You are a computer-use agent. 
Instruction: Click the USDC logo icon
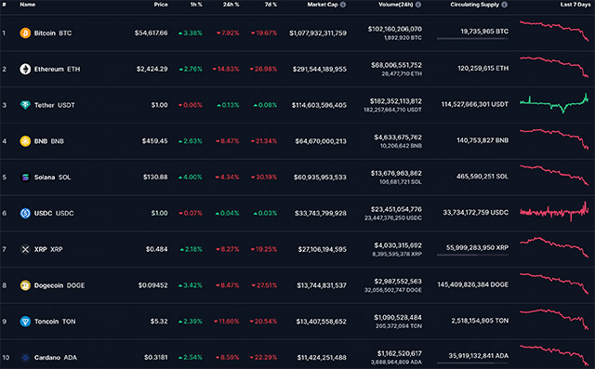25,213
